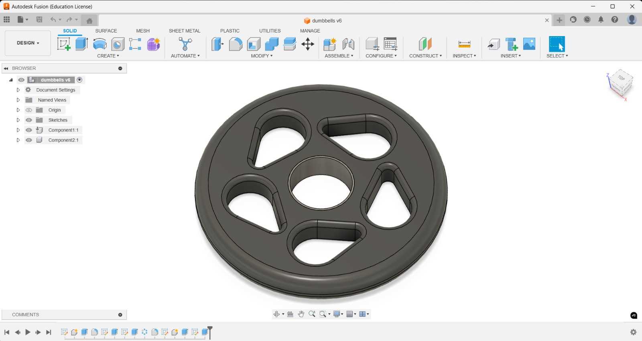Switch to the SURFACE tab
This screenshot has width=642, height=341.
(x=106, y=31)
